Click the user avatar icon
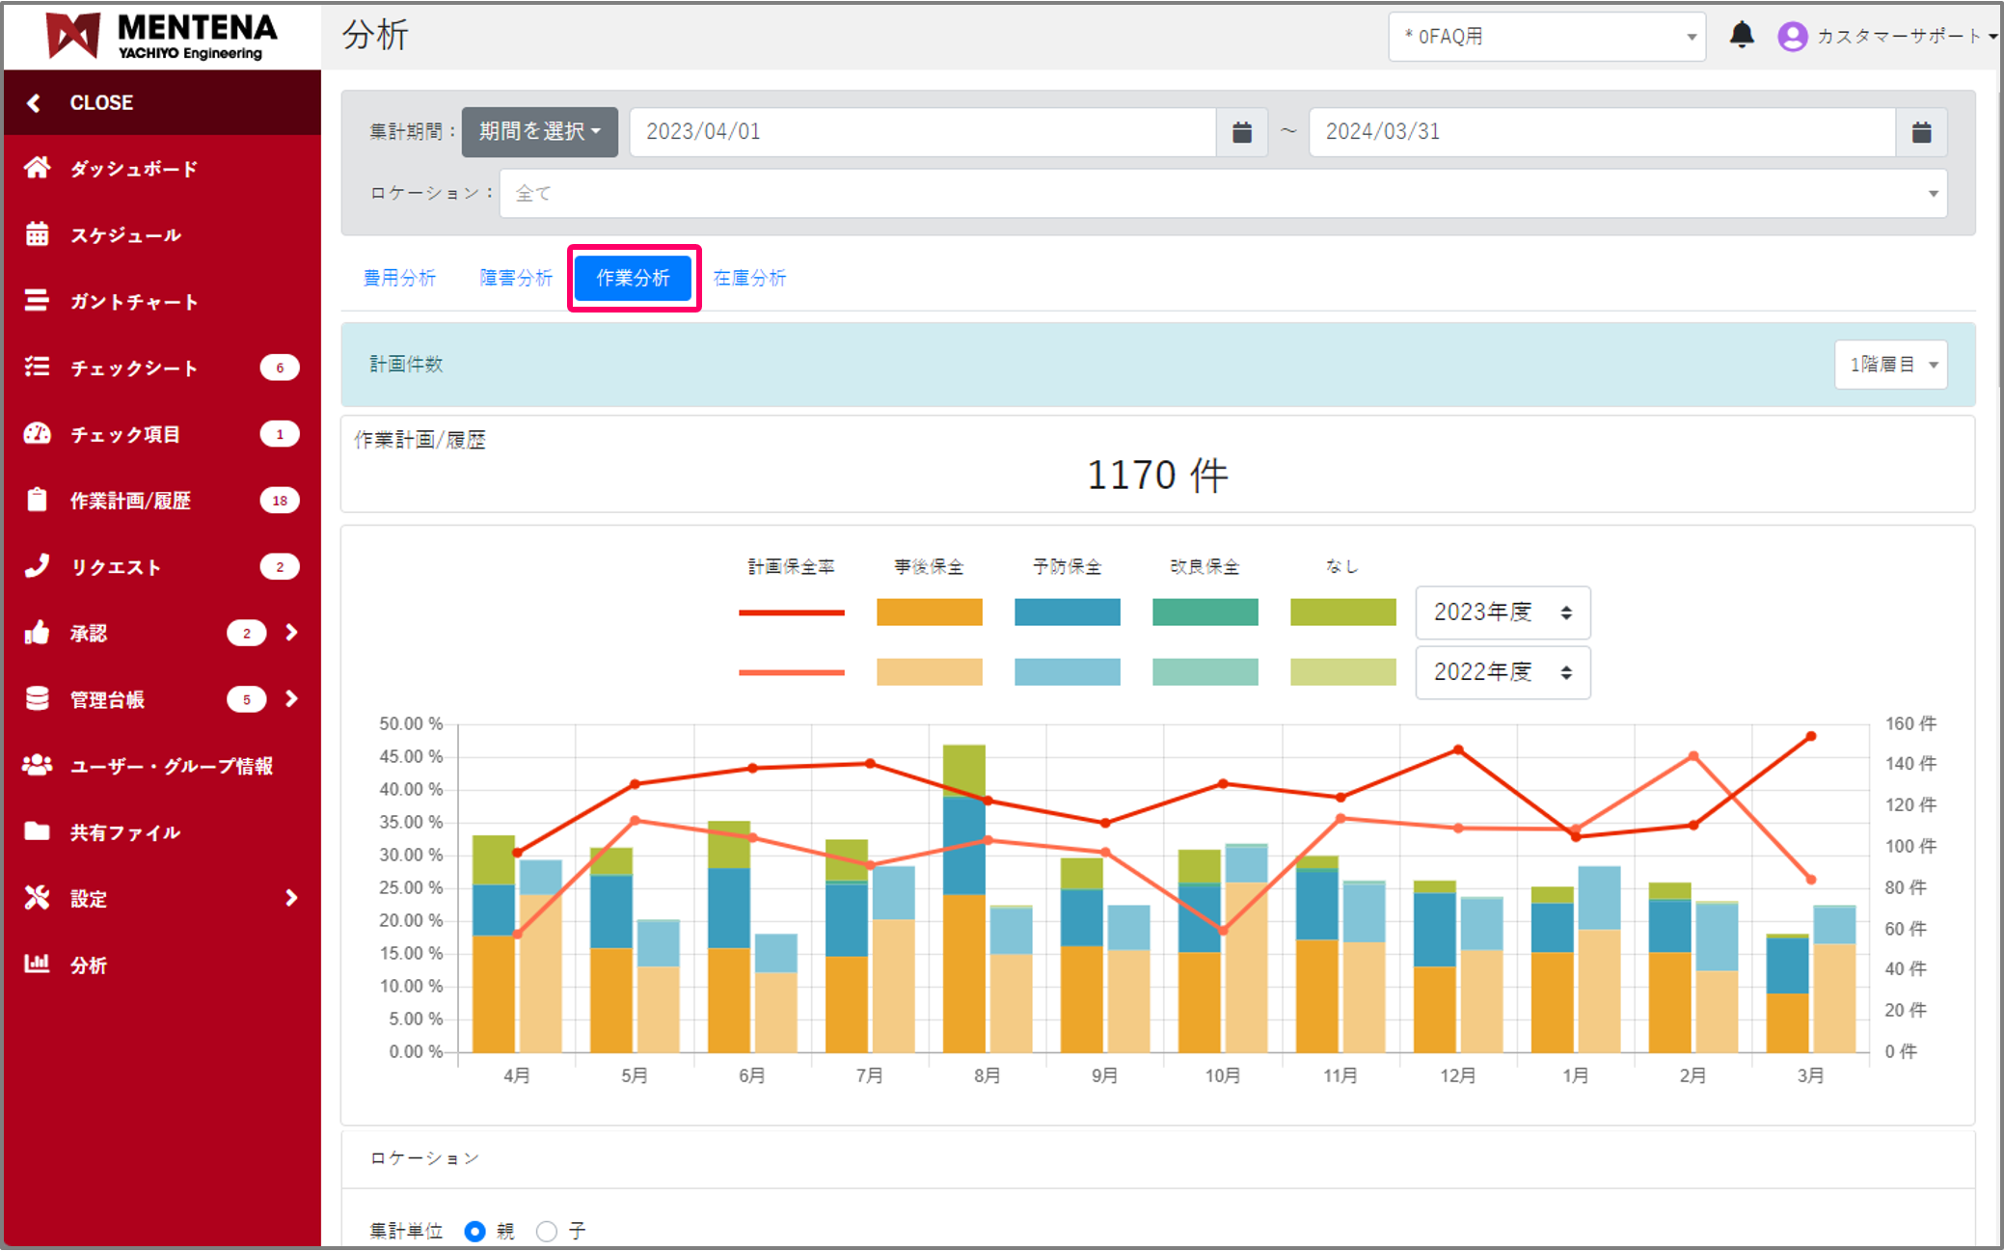This screenshot has width=2004, height=1251. click(x=1792, y=37)
